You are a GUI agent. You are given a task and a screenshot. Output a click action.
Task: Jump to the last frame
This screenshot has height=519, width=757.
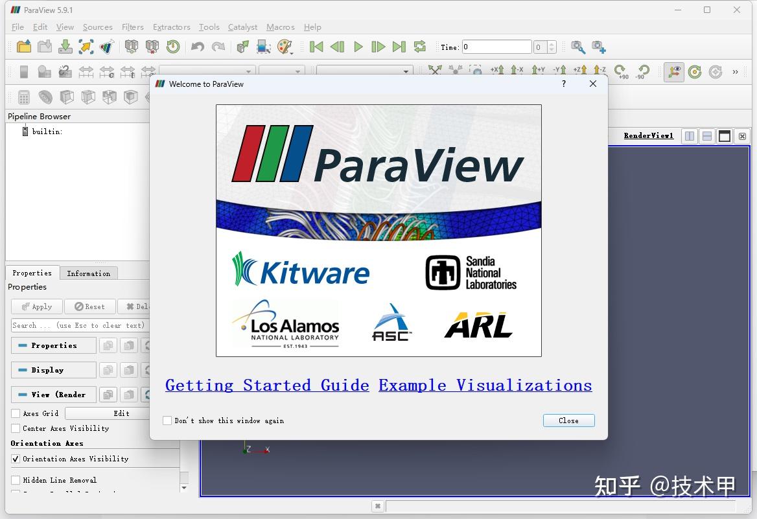click(399, 47)
